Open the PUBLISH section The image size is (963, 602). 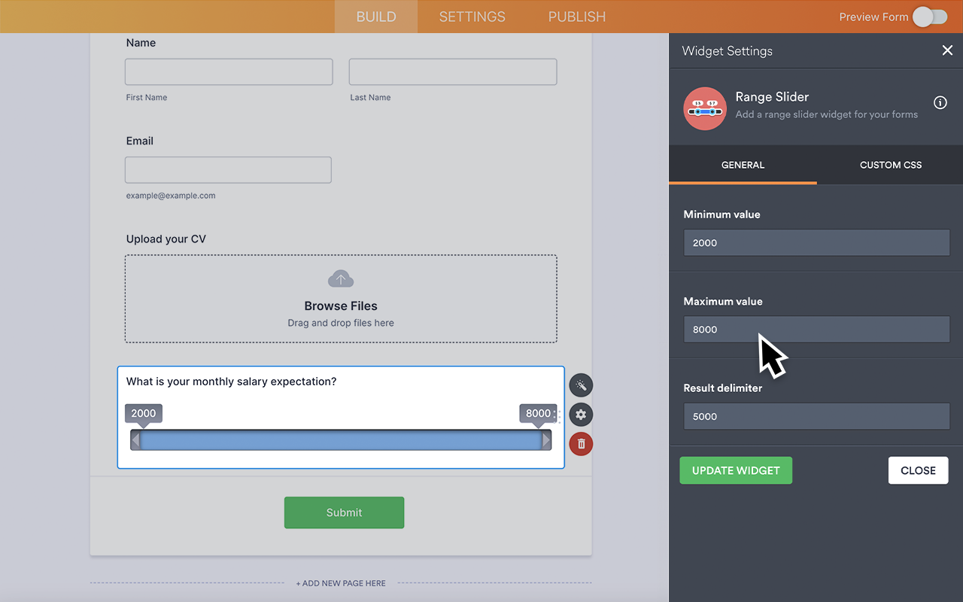point(576,16)
